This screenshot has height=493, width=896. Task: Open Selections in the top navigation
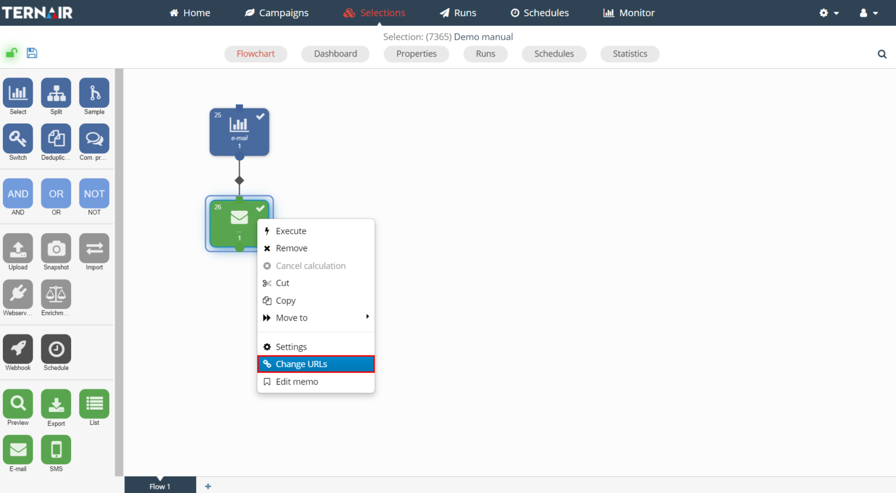click(374, 13)
